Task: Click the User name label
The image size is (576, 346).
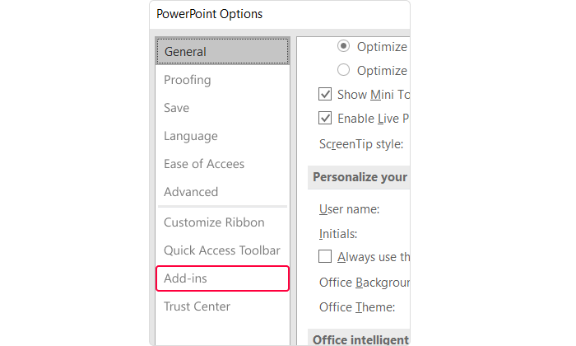Action: [x=349, y=209]
